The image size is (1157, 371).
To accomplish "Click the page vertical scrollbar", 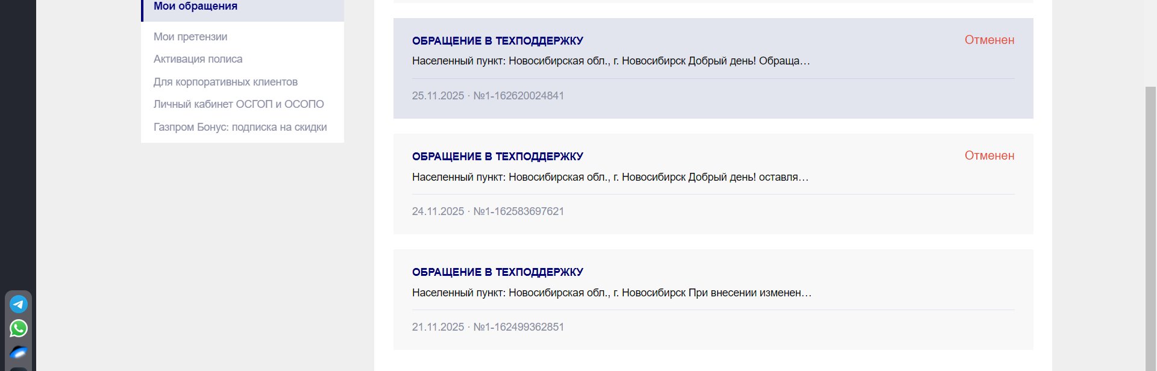I will 1151,229.
